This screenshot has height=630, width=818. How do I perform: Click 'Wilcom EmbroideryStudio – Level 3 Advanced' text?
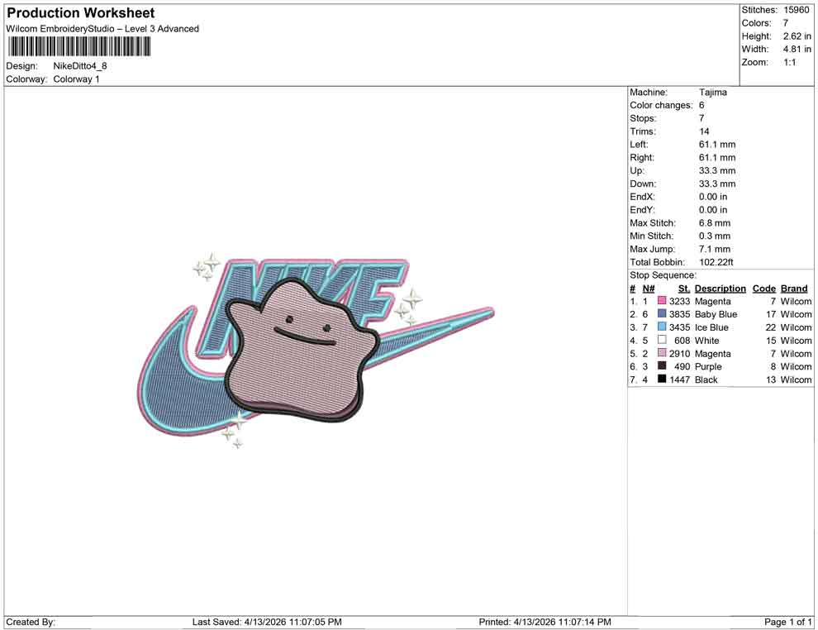click(x=102, y=29)
